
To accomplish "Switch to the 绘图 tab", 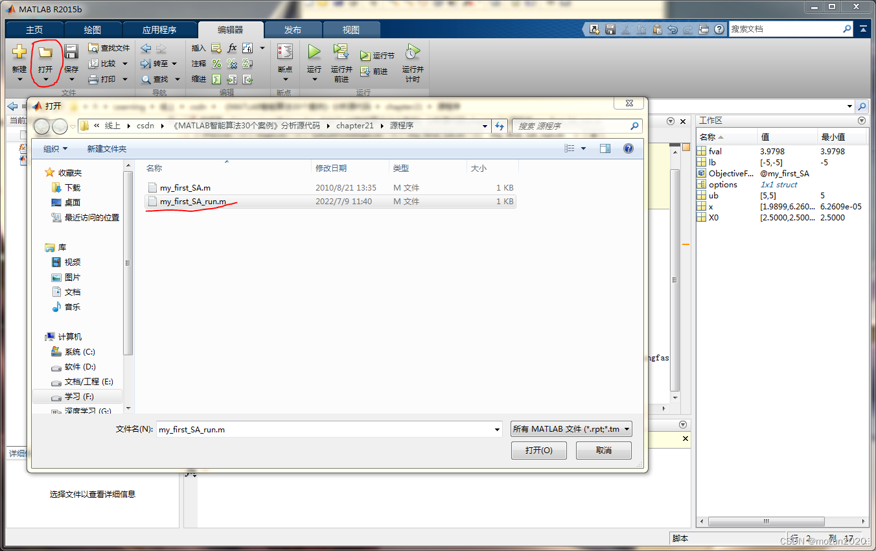I will tap(93, 30).
